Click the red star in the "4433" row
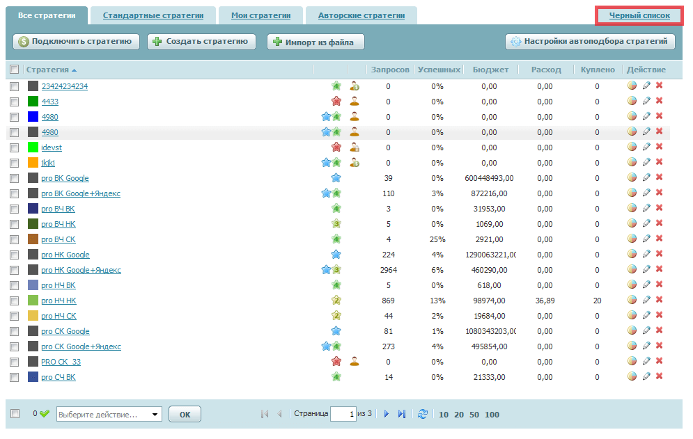The width and height of the screenshot is (693, 439). [x=336, y=101]
